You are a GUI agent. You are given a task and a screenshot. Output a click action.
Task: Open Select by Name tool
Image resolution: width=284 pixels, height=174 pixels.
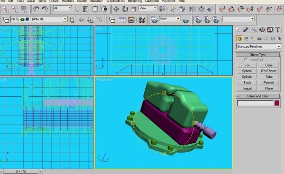pyautogui.click(x=86, y=9)
